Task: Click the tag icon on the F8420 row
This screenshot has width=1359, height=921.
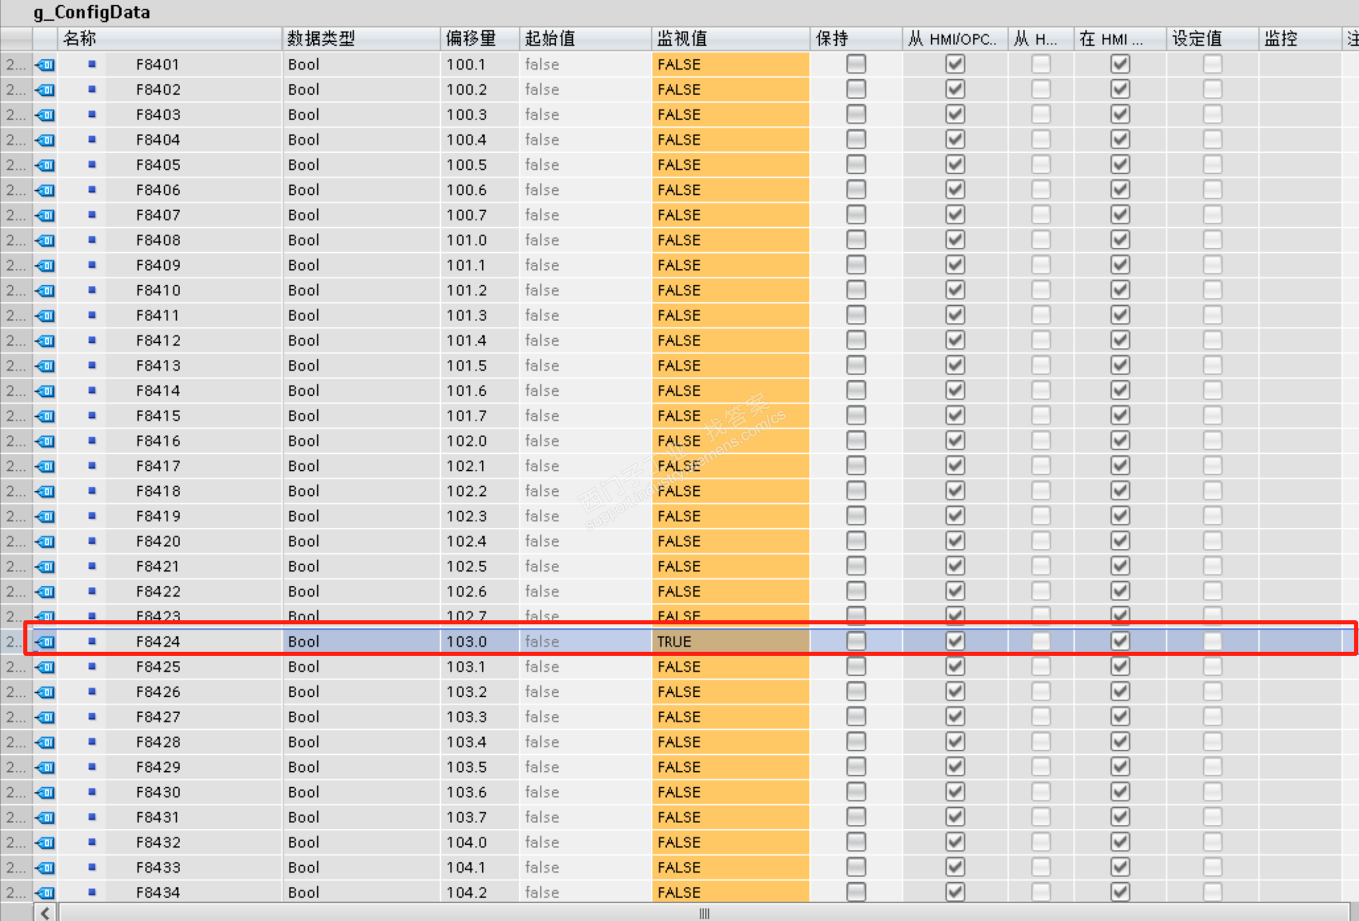Action: [x=45, y=541]
